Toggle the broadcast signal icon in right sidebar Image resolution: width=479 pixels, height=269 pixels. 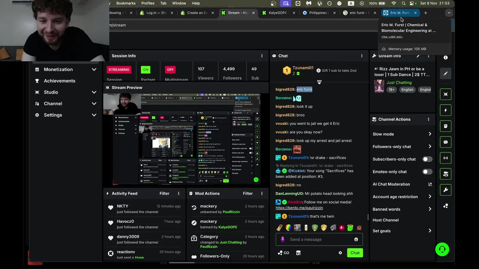pyautogui.click(x=446, y=158)
